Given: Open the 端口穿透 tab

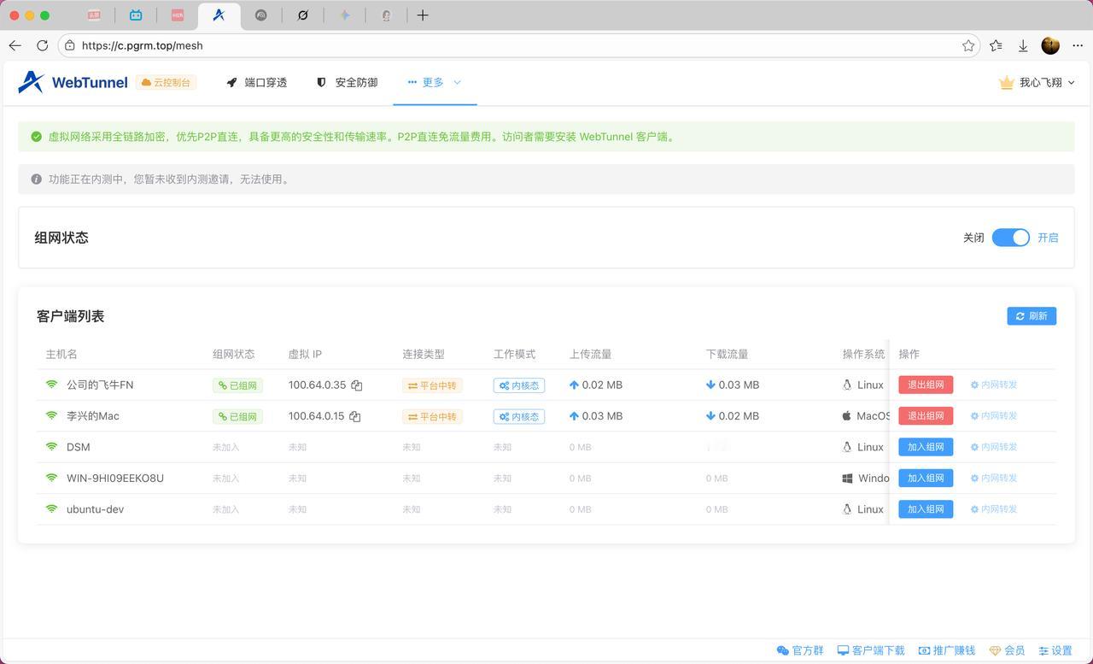Looking at the screenshot, I should coord(257,82).
